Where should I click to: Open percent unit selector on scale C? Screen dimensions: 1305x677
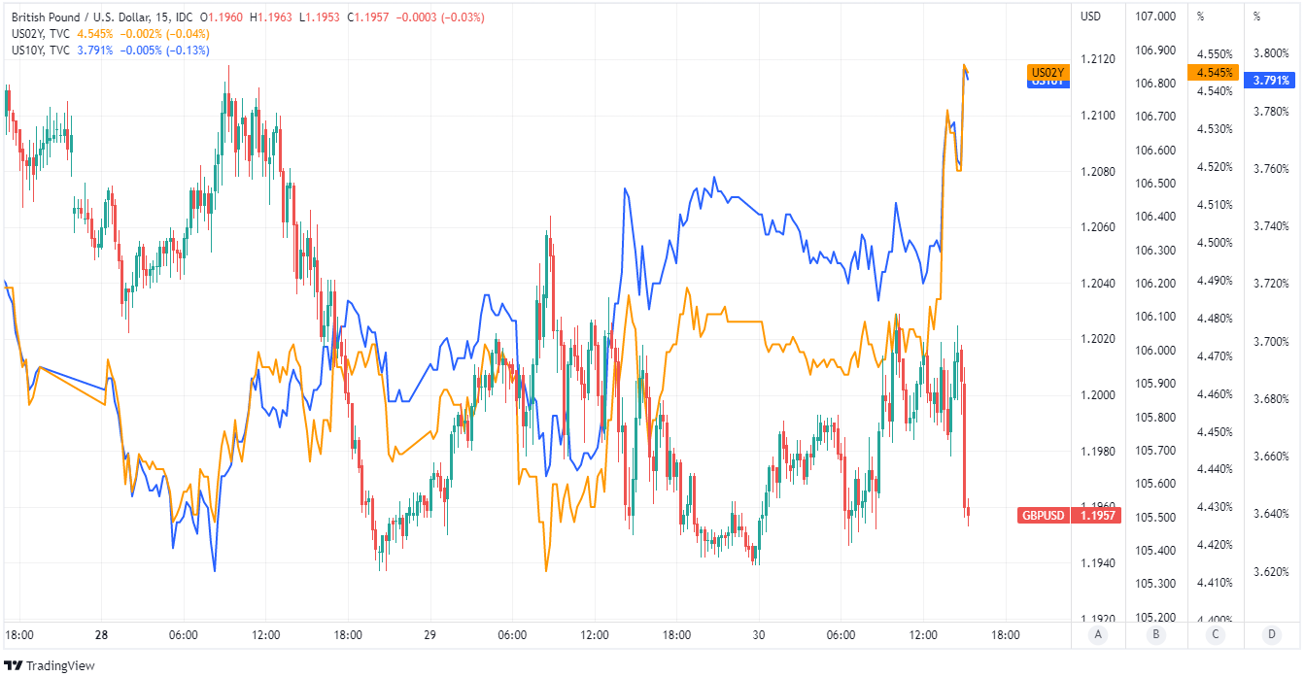1201,17
